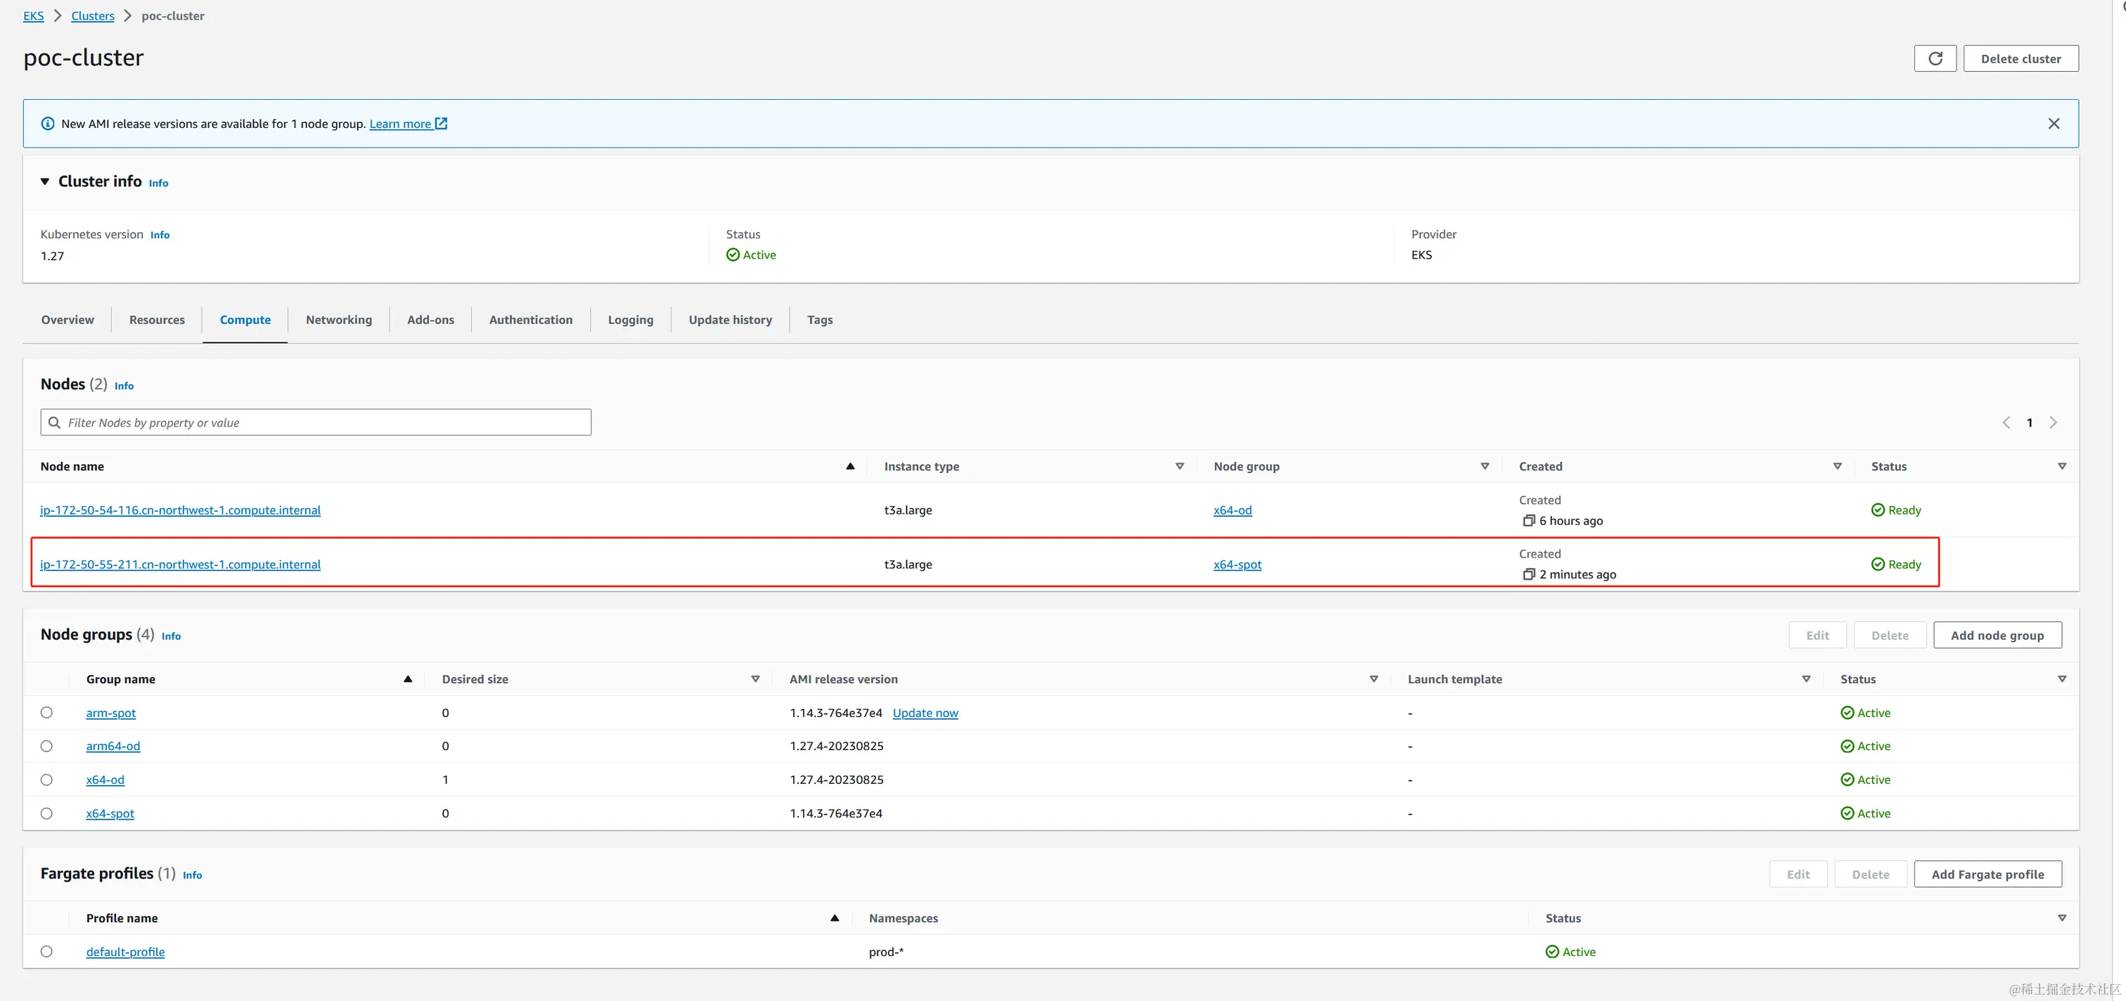This screenshot has width=2126, height=1001.
Task: Open arm-spot node group link
Action: (x=110, y=713)
